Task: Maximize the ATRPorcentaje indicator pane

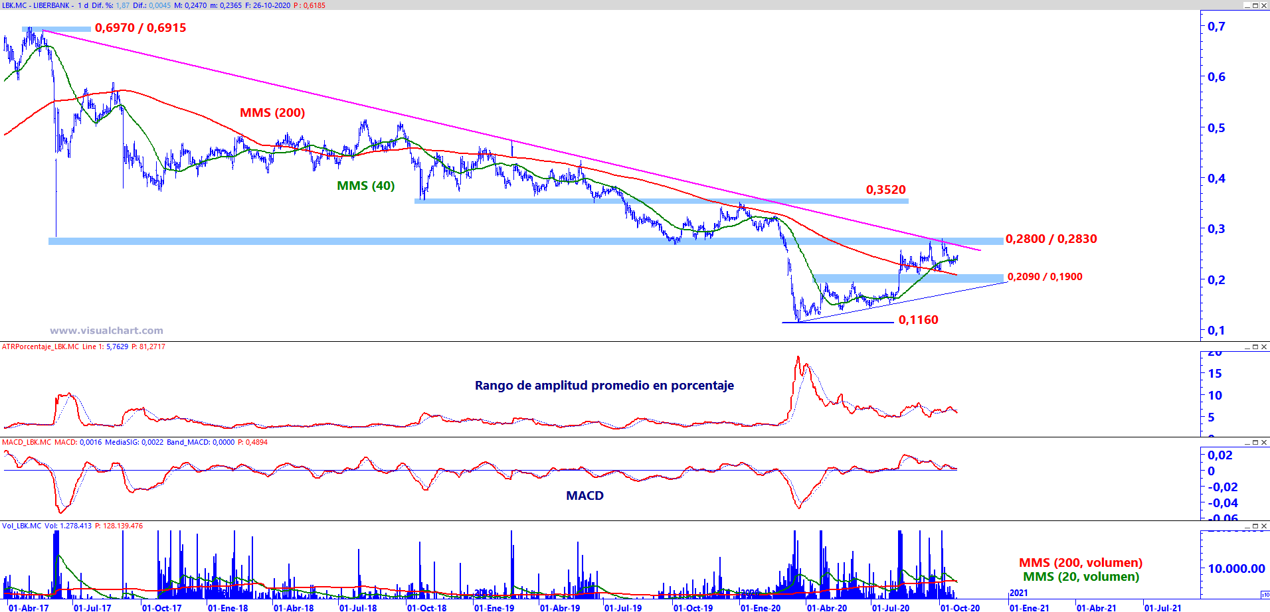Action: [x=1255, y=346]
